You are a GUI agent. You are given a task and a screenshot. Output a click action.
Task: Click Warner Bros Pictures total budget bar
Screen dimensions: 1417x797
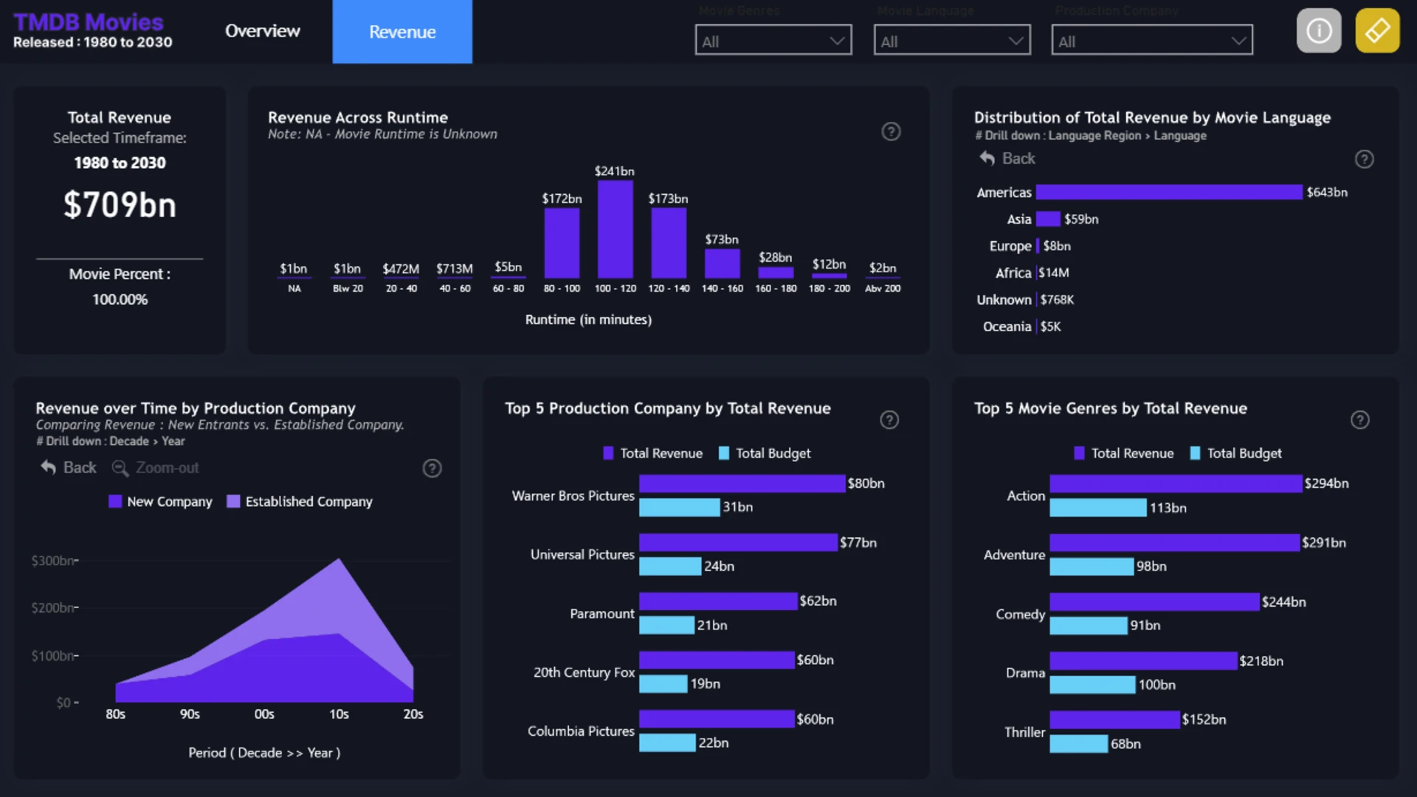click(x=679, y=508)
